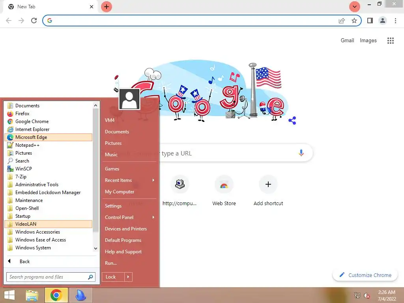
Task: Open Notepad++ from the programs list
Action: [x=49, y=145]
